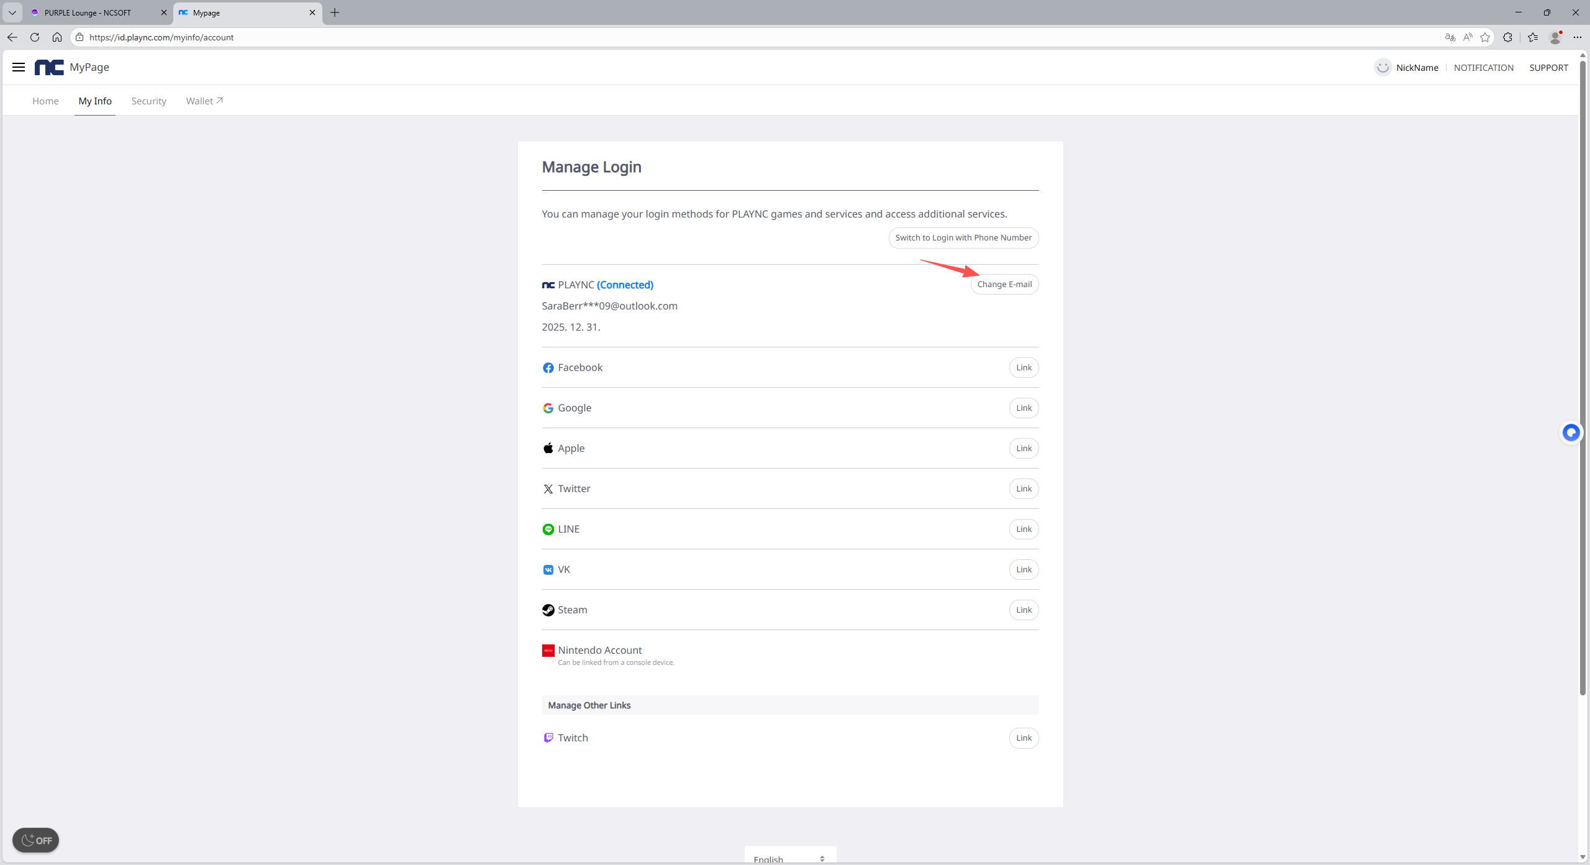
Task: Click Switch to Login with Phone Number
Action: click(963, 238)
